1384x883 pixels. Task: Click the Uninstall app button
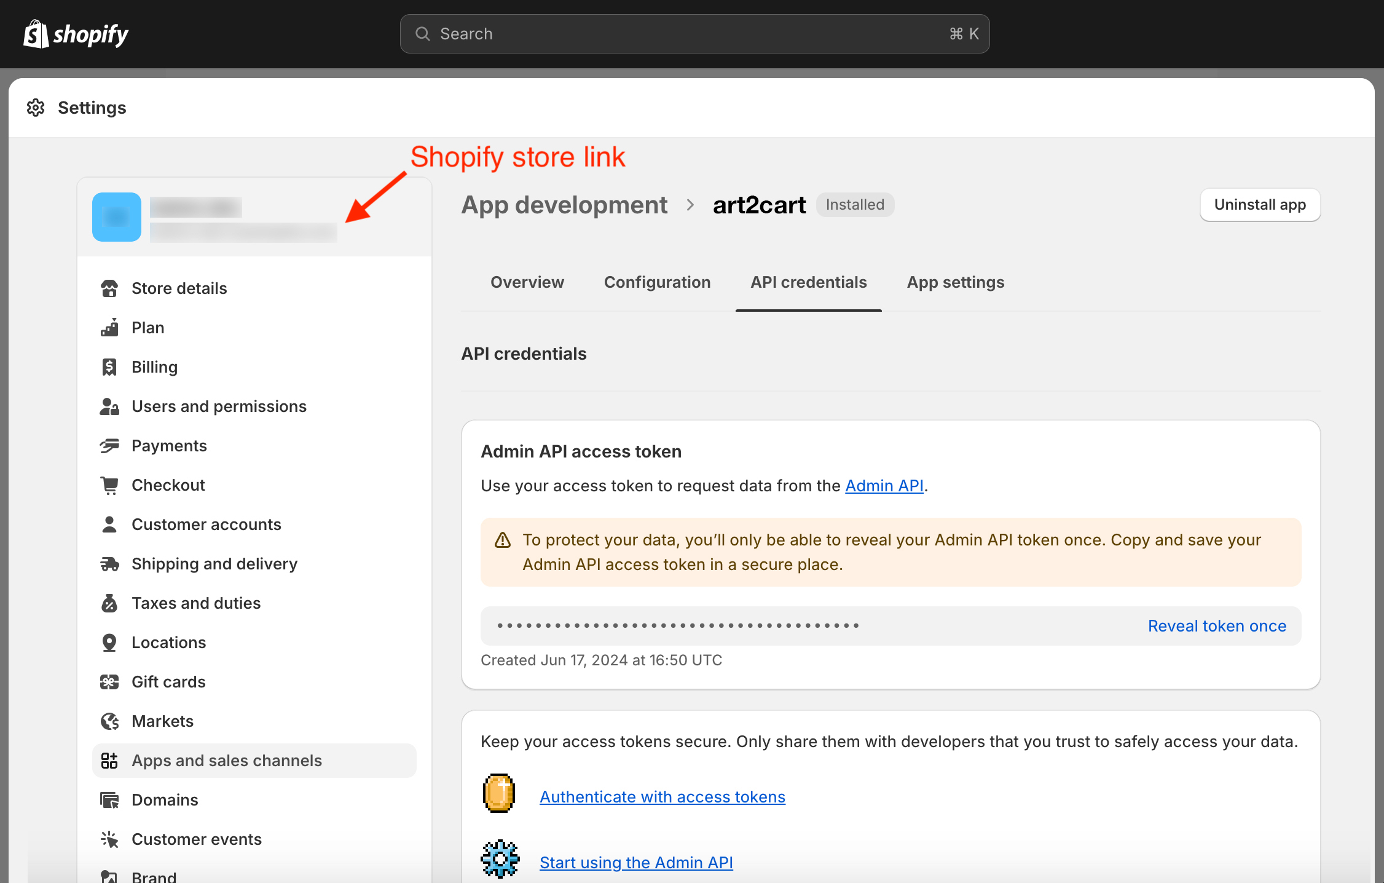[1260, 205]
